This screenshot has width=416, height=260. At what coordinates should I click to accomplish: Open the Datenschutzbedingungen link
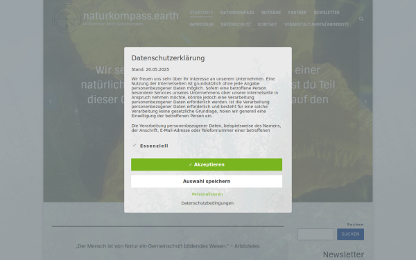(x=207, y=203)
